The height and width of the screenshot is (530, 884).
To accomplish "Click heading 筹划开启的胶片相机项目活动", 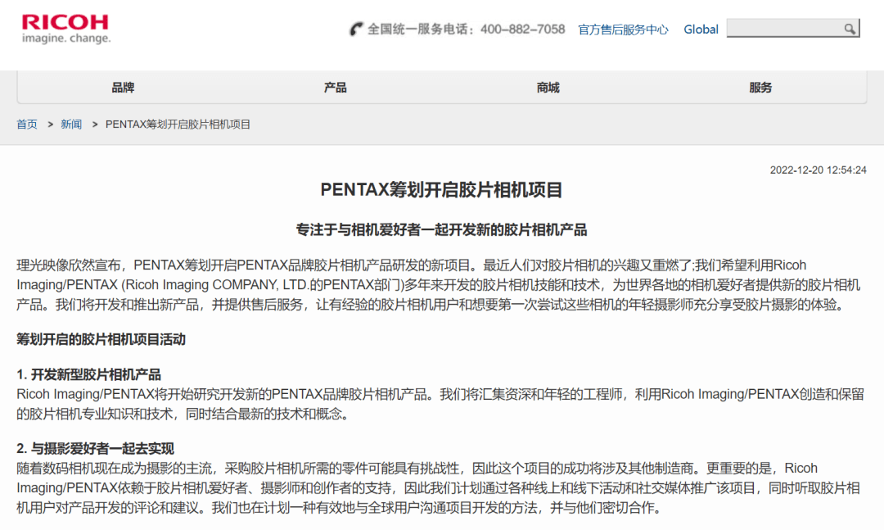I will pos(101,339).
